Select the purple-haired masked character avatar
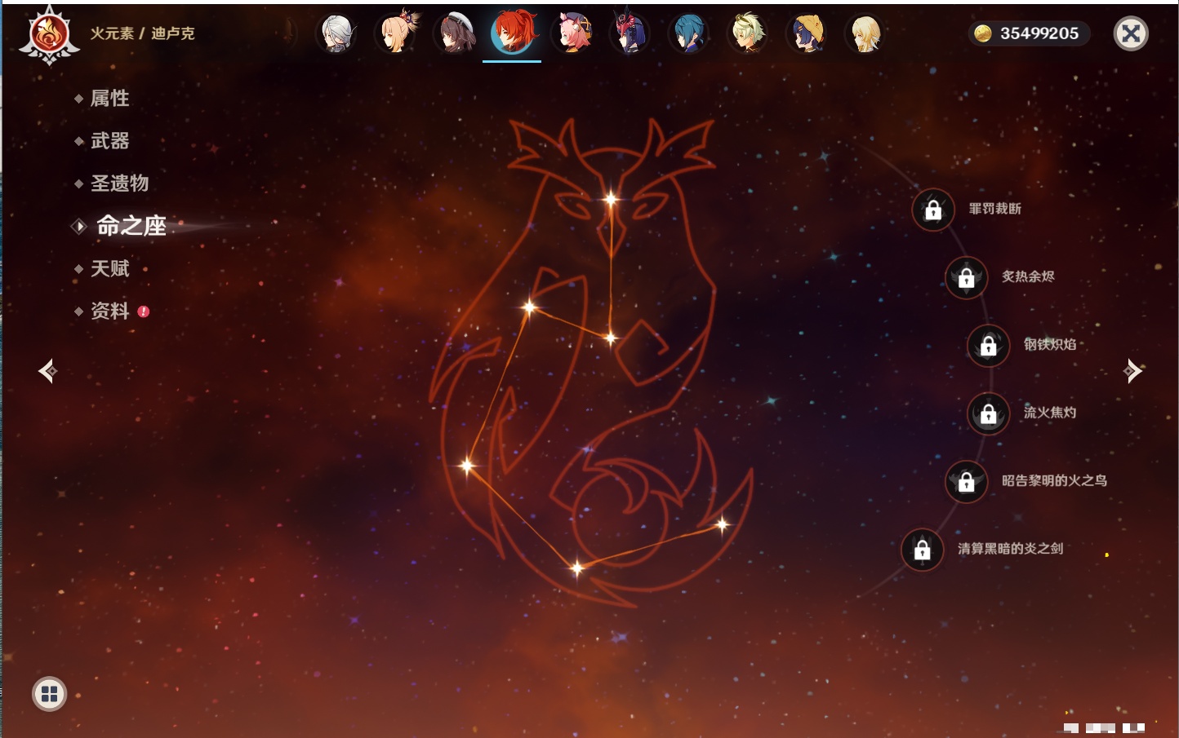 point(630,33)
